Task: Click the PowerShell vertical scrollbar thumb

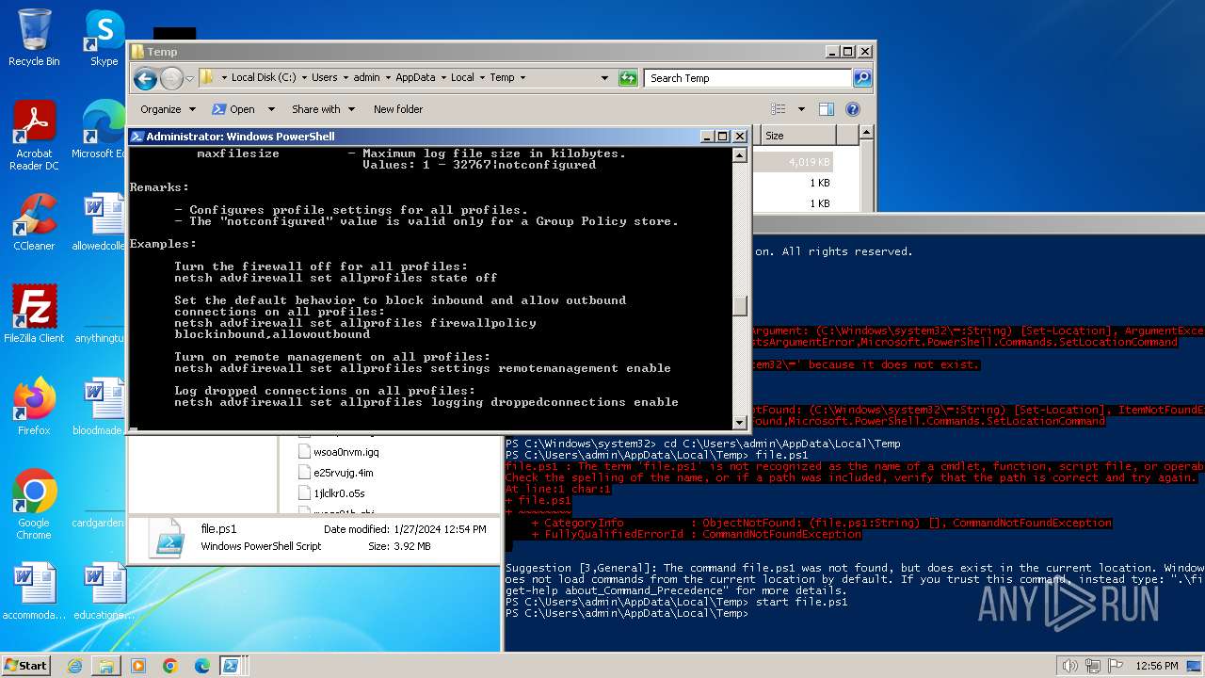Action: [x=740, y=305]
